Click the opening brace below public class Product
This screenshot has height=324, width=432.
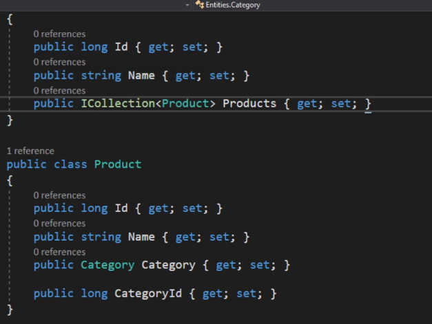tap(10, 181)
